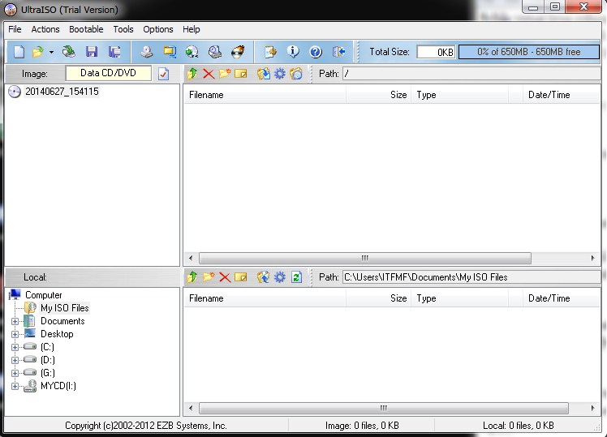This screenshot has height=437, width=607.
Task: Create a new folder in image pane toolbar
Action: (x=225, y=74)
